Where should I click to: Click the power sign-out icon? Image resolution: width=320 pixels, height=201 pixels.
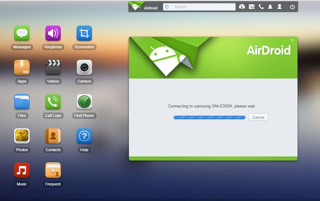click(292, 7)
